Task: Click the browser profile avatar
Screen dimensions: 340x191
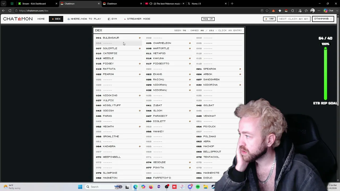Action: tap(313, 11)
